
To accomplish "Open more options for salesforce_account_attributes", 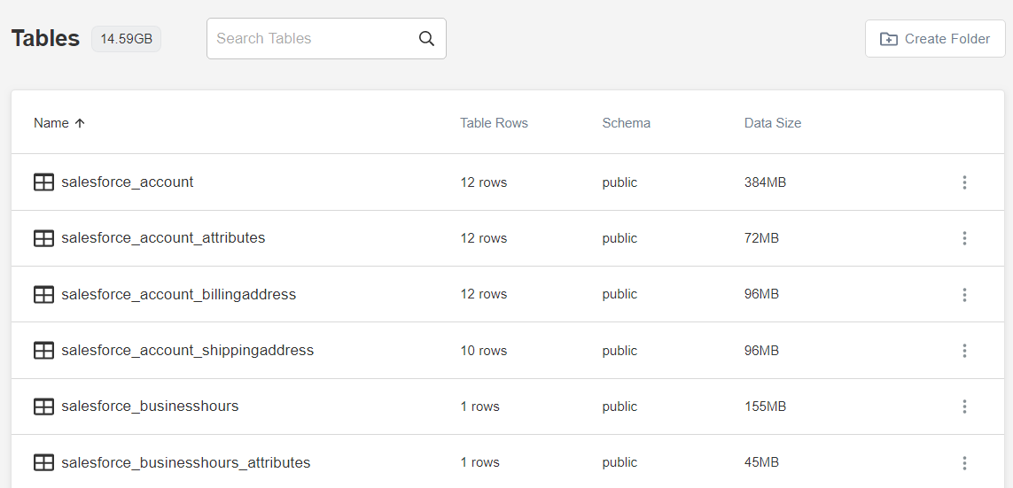I will [964, 238].
